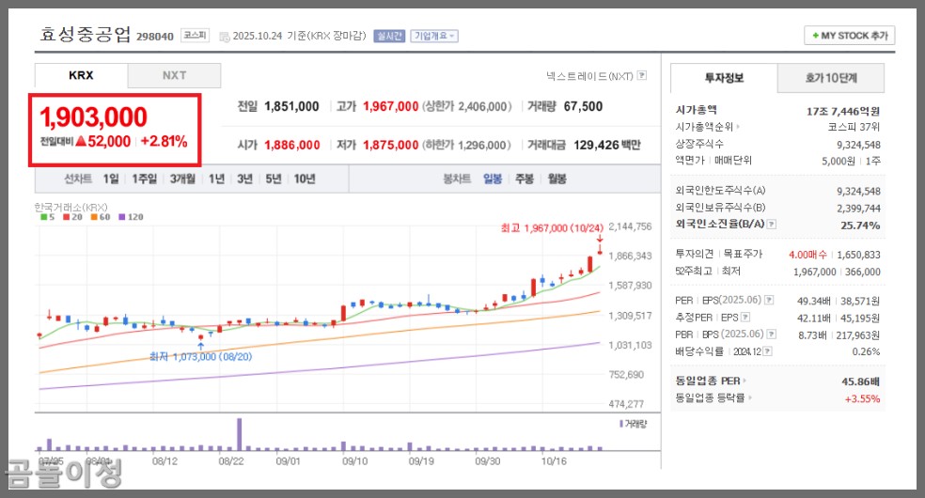This screenshot has width=925, height=498.
Task: Click the arrow icon next to 동일업종 등락률
Action: click(750, 397)
